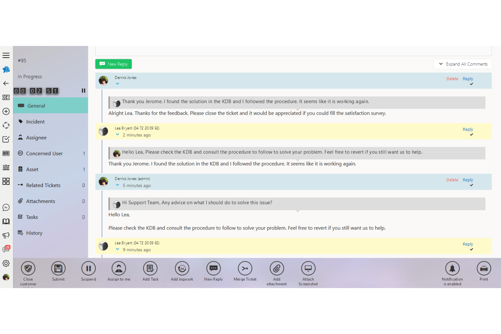
Task: Open the Attach Screenshot tool
Action: click(x=308, y=268)
